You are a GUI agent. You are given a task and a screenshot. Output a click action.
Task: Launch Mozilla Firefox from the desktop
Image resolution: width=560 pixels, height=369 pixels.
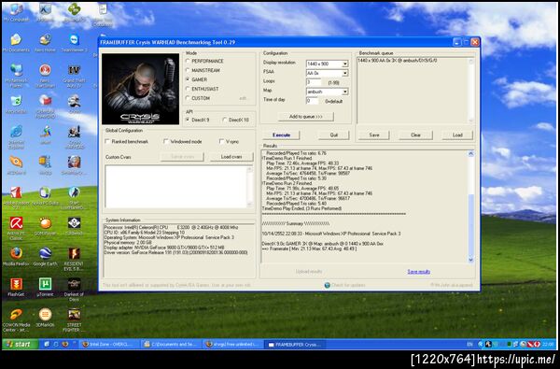click(16, 257)
